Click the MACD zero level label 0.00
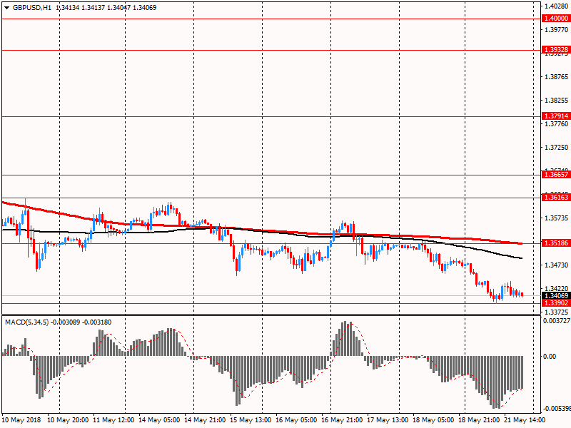571x428 pixels. 550,356
